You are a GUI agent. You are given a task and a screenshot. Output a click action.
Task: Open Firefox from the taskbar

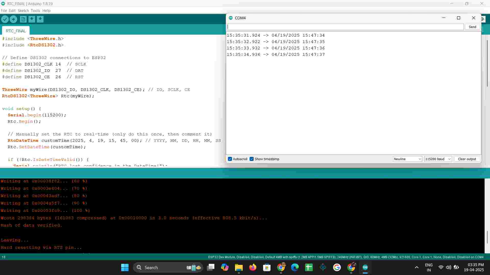253,267
